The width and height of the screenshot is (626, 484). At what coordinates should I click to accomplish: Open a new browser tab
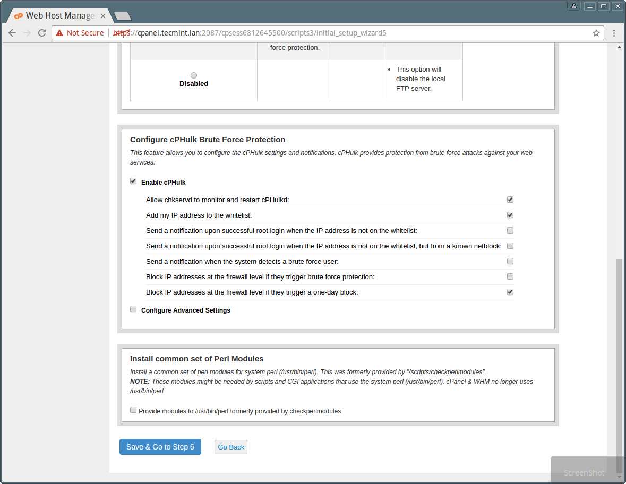tap(123, 16)
